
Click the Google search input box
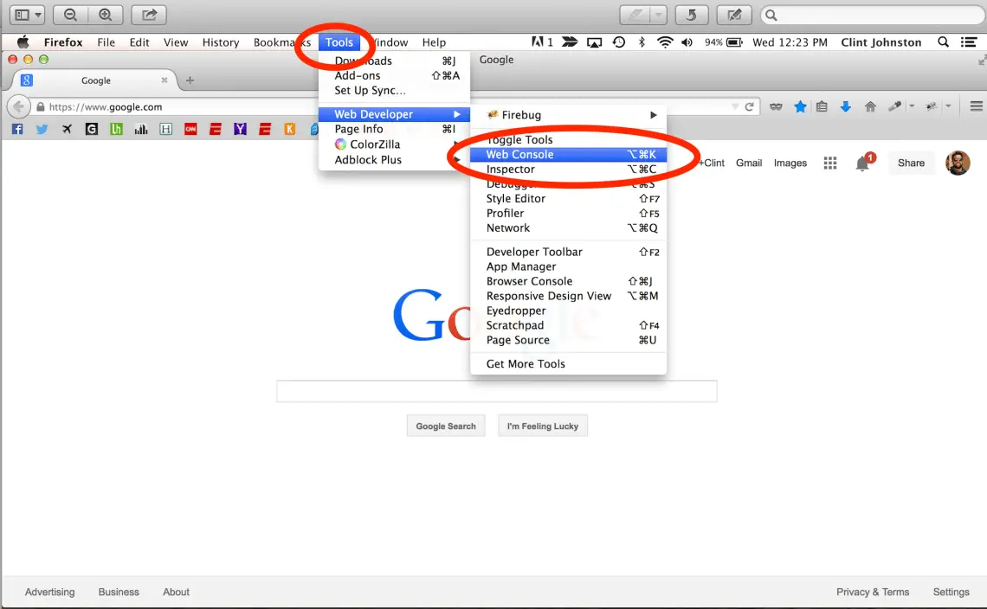(497, 391)
